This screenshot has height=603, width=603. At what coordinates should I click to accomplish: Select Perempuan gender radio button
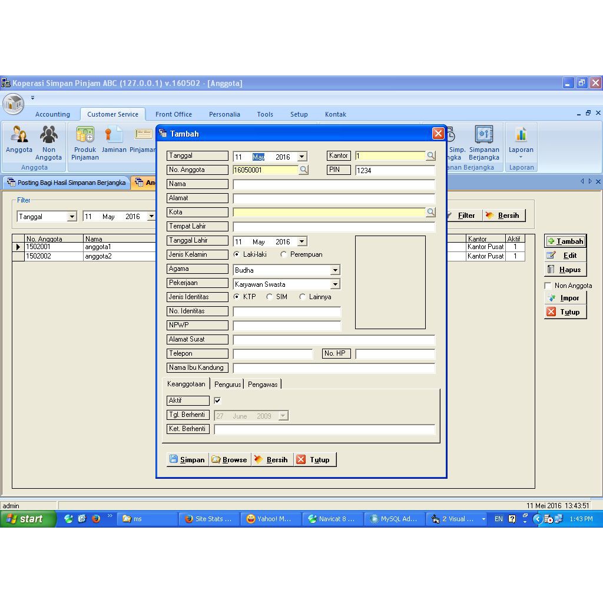pyautogui.click(x=284, y=255)
